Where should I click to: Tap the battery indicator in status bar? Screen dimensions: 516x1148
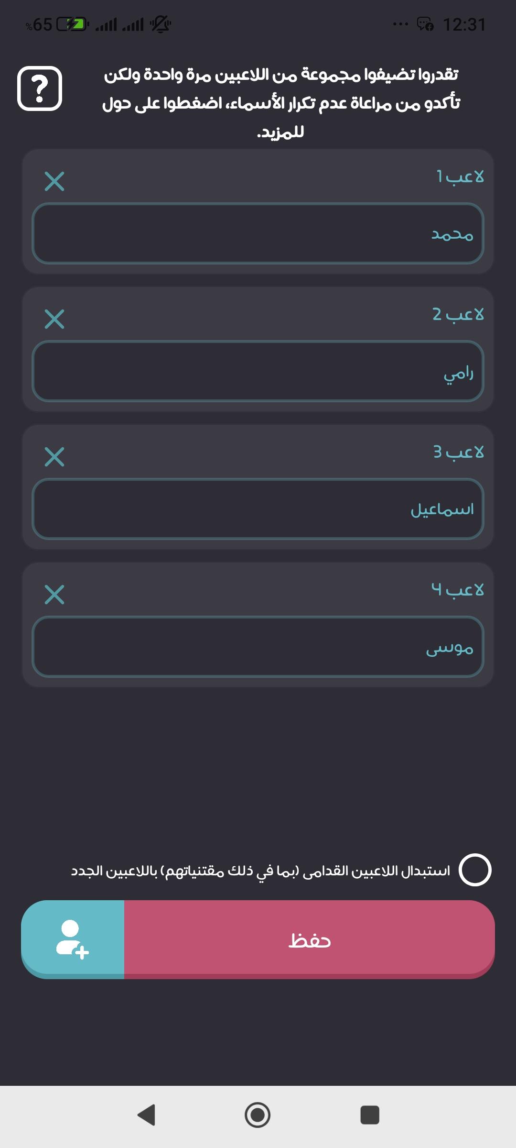(73, 24)
